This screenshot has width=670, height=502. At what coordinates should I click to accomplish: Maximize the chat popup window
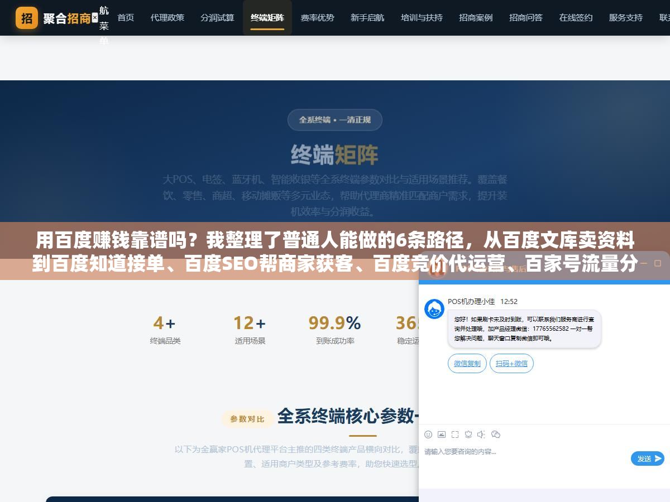pos(658,263)
